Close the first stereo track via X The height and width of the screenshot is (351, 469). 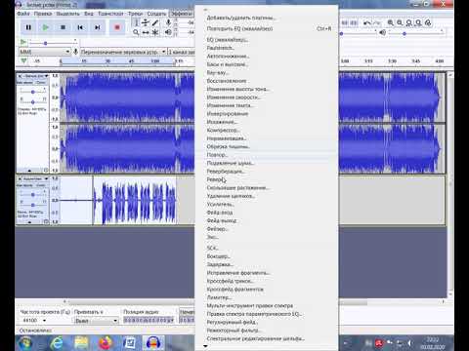click(20, 76)
